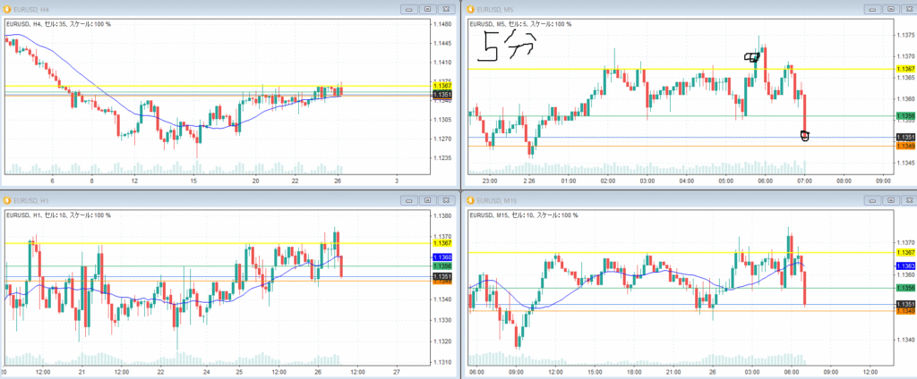Select the orange 1.1349 price label in M5 chart

tap(904, 145)
